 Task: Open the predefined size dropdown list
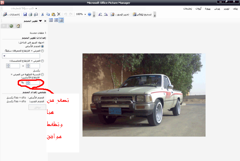[x=4, y=56]
